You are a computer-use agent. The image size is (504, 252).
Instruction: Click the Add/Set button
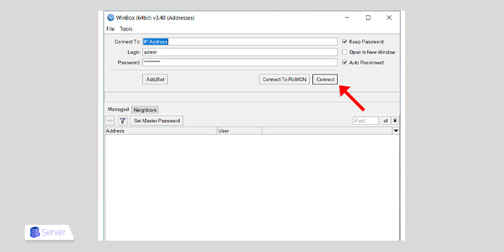point(155,79)
